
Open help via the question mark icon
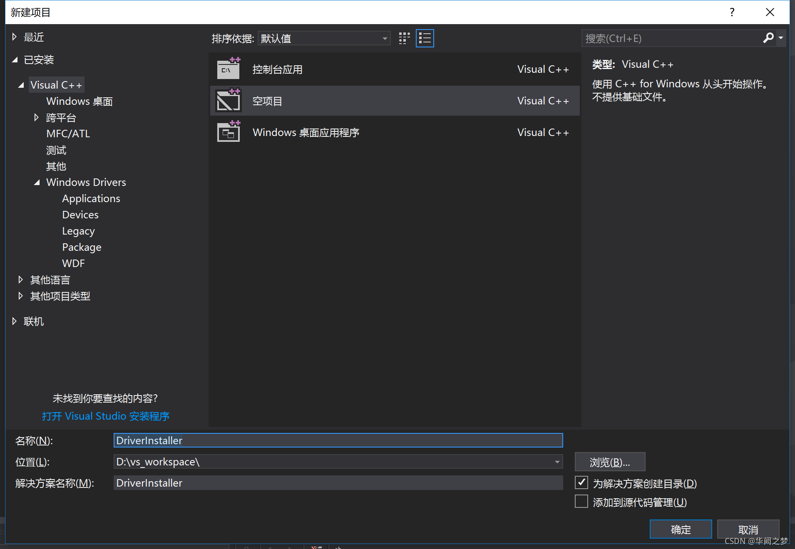point(732,12)
